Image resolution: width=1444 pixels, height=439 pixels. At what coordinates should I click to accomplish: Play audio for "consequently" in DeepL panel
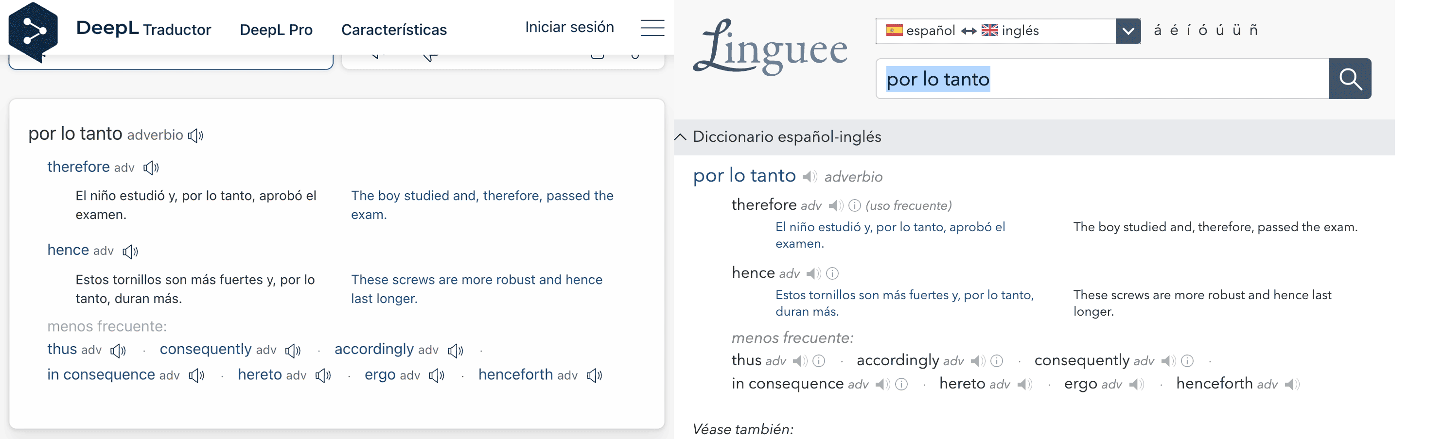click(x=293, y=351)
